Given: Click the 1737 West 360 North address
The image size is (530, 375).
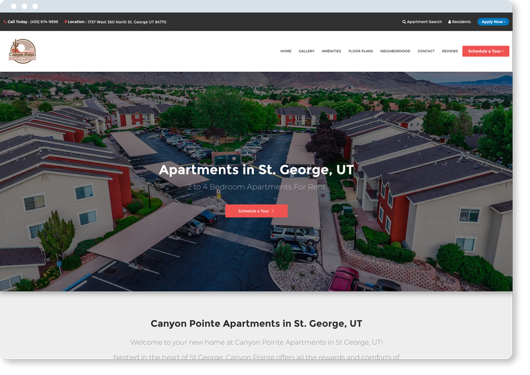Looking at the screenshot, I should coord(127,22).
